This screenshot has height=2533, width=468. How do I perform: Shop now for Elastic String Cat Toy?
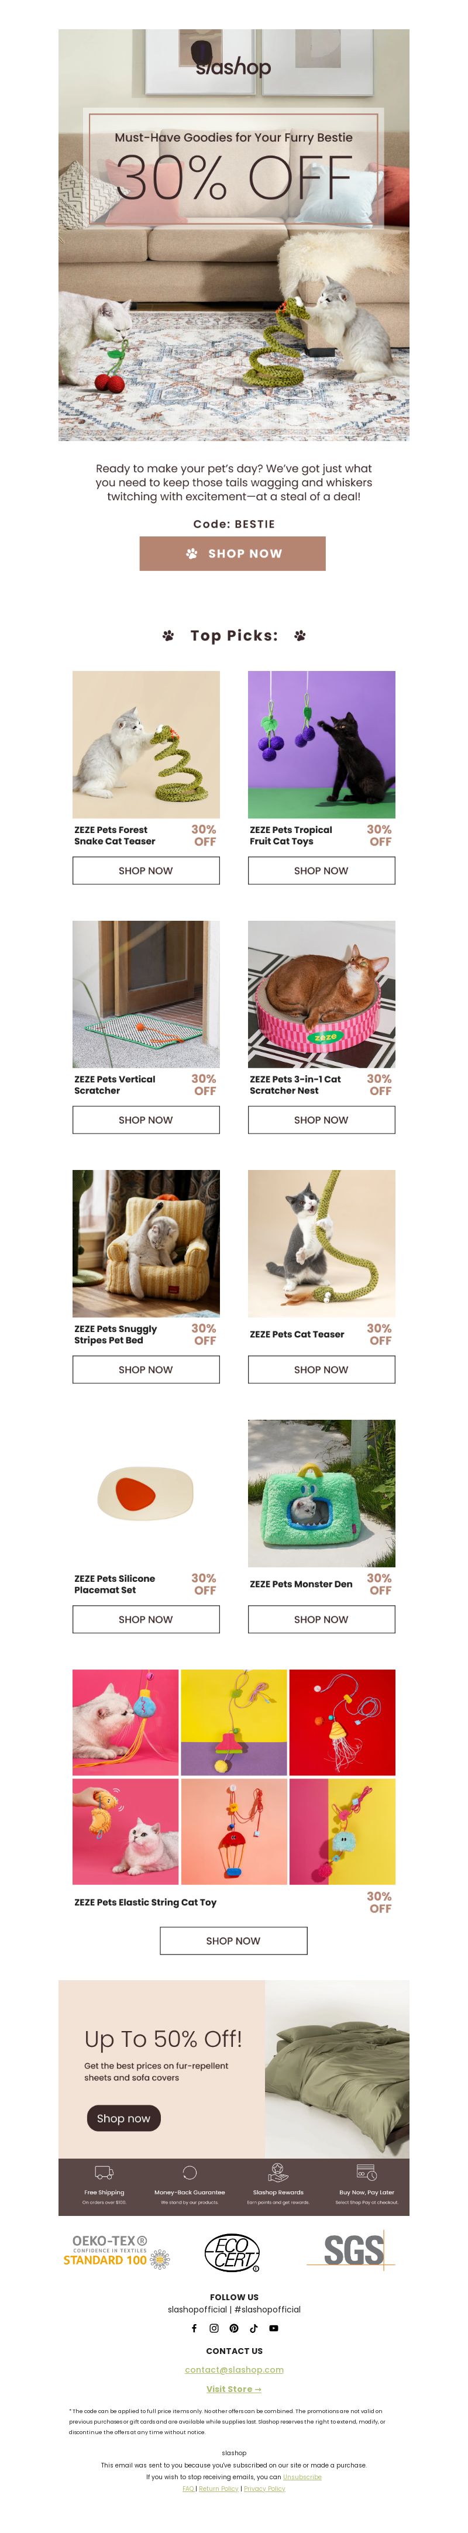coord(233,1941)
